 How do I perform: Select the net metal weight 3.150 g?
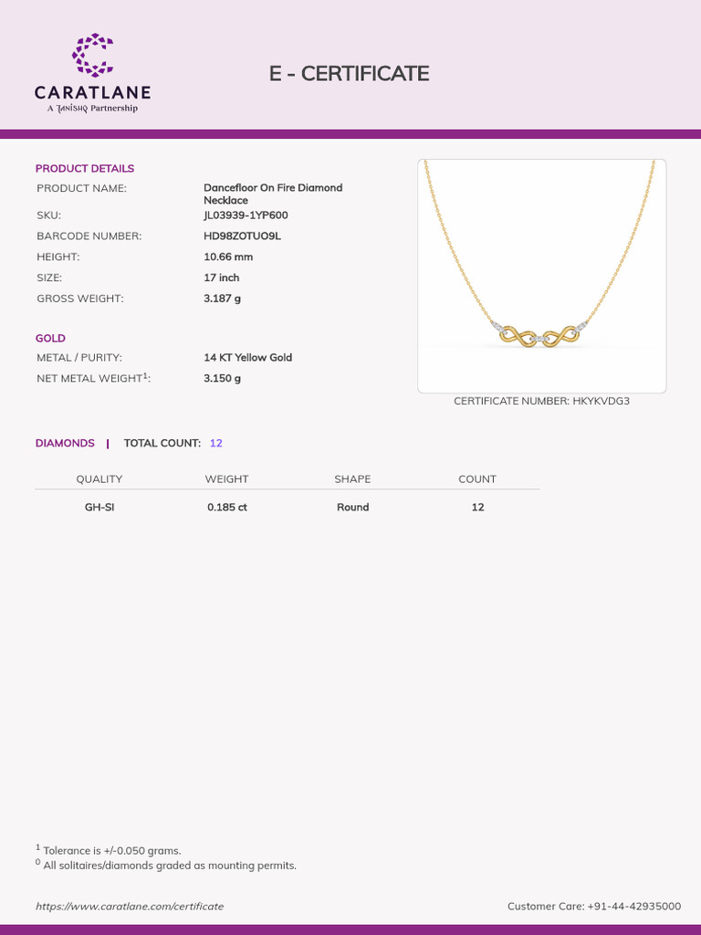coord(223,378)
